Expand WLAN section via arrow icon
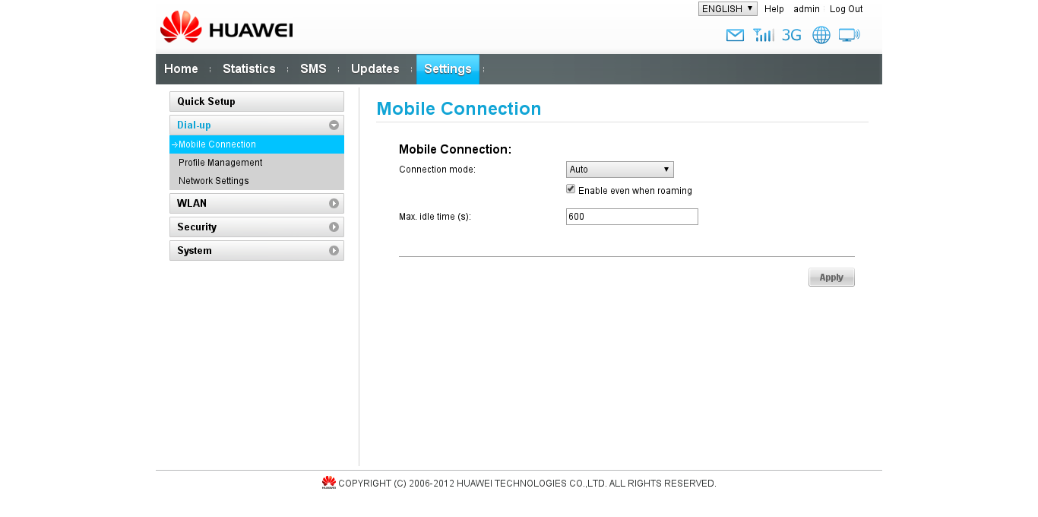Viewport: 1038px width, 517px height. (334, 204)
